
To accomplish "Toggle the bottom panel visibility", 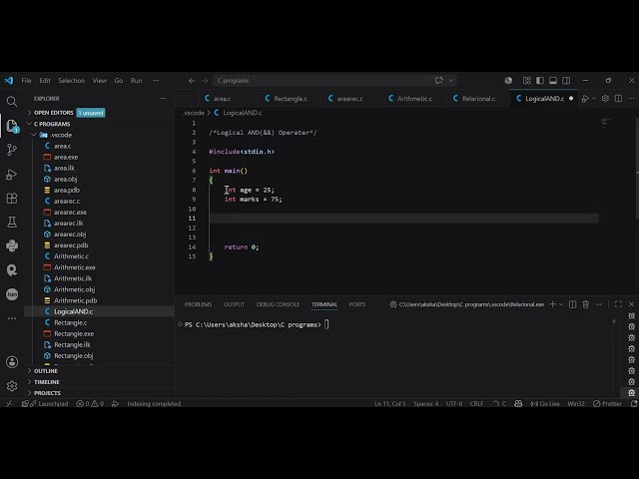I will point(553,81).
